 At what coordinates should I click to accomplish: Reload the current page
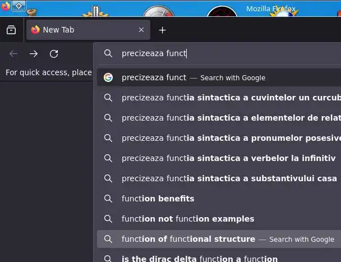tap(54, 54)
